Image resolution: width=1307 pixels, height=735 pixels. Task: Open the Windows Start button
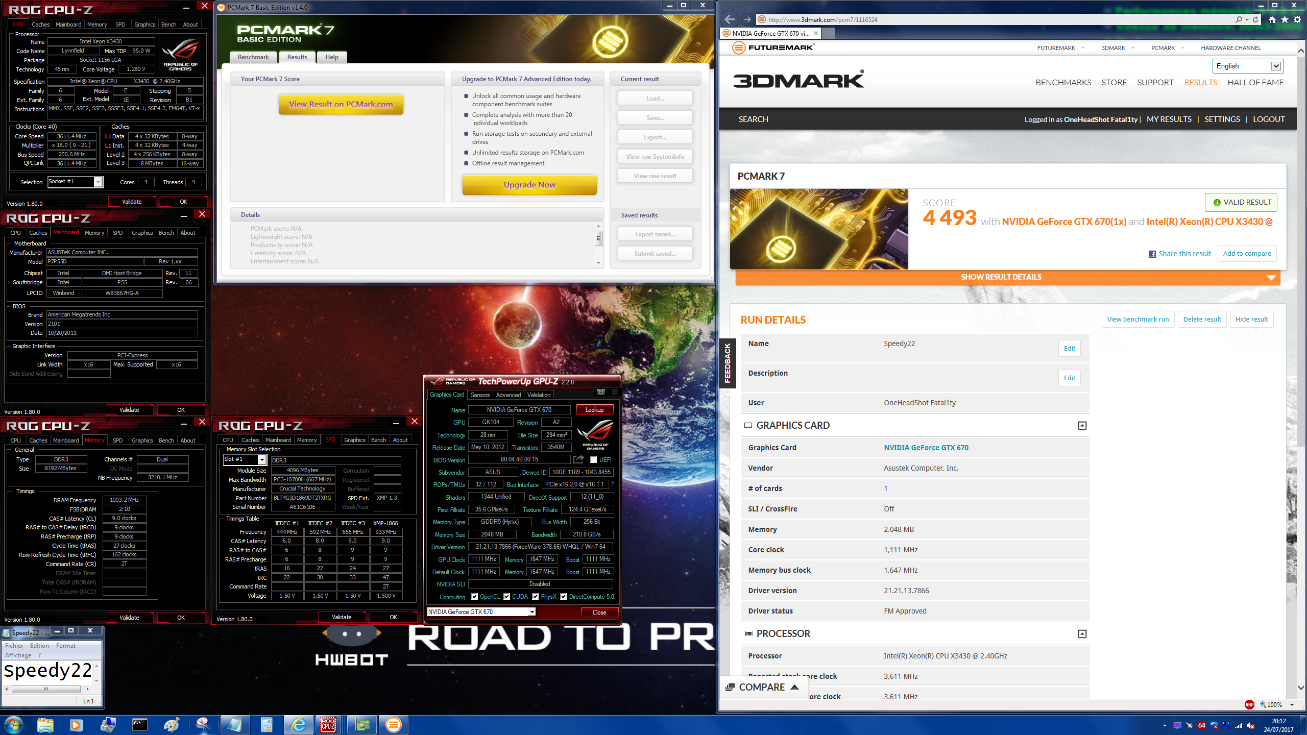click(x=13, y=725)
